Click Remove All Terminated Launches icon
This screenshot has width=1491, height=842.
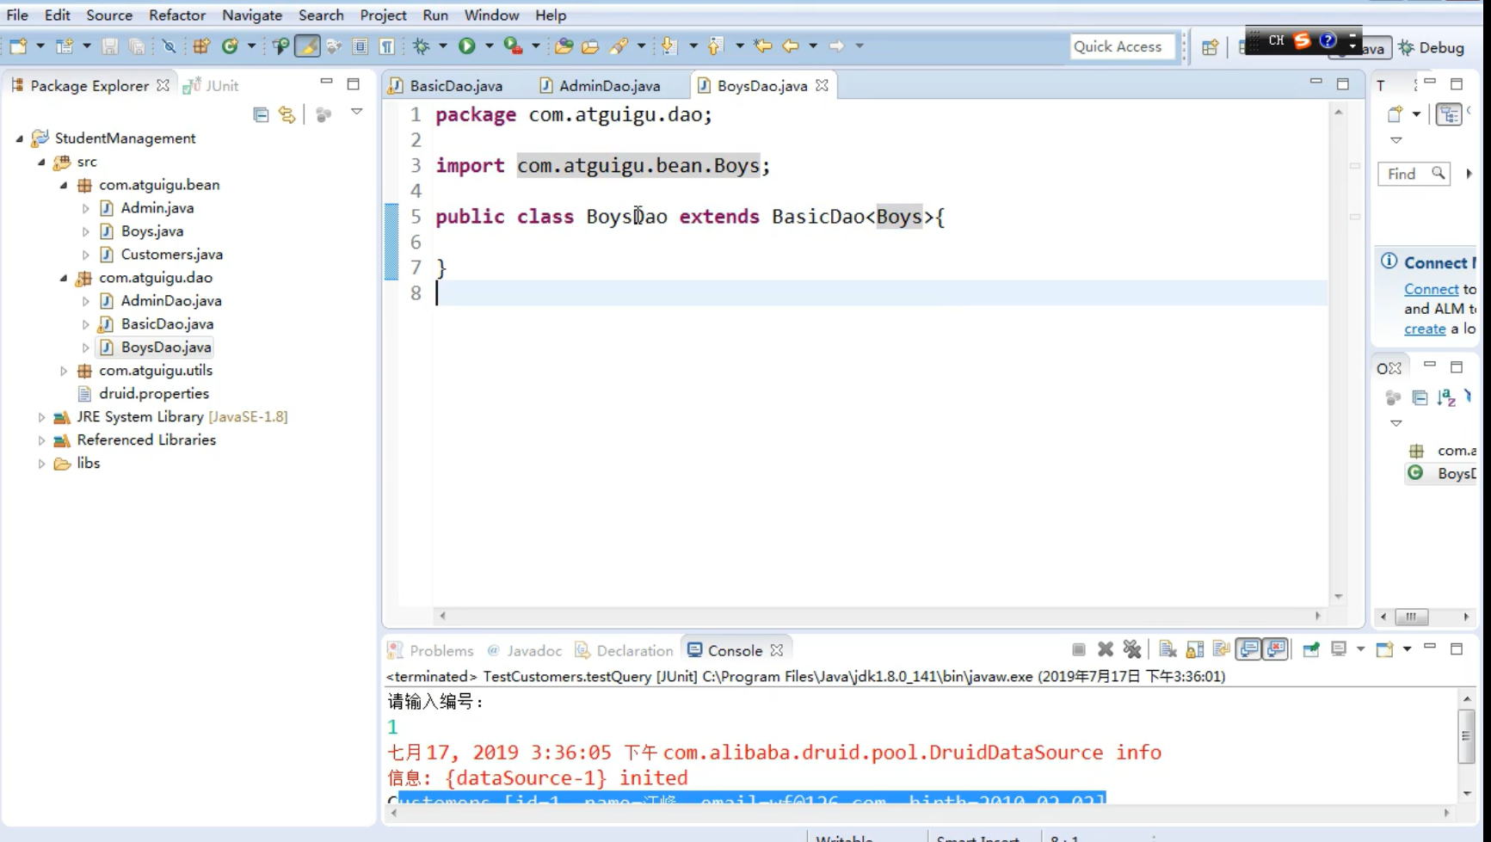[x=1132, y=649]
